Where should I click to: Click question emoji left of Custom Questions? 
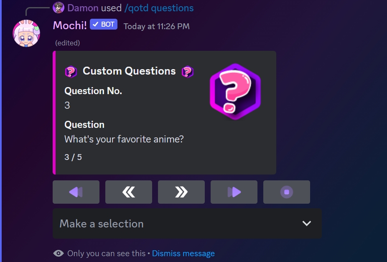pyautogui.click(x=71, y=72)
